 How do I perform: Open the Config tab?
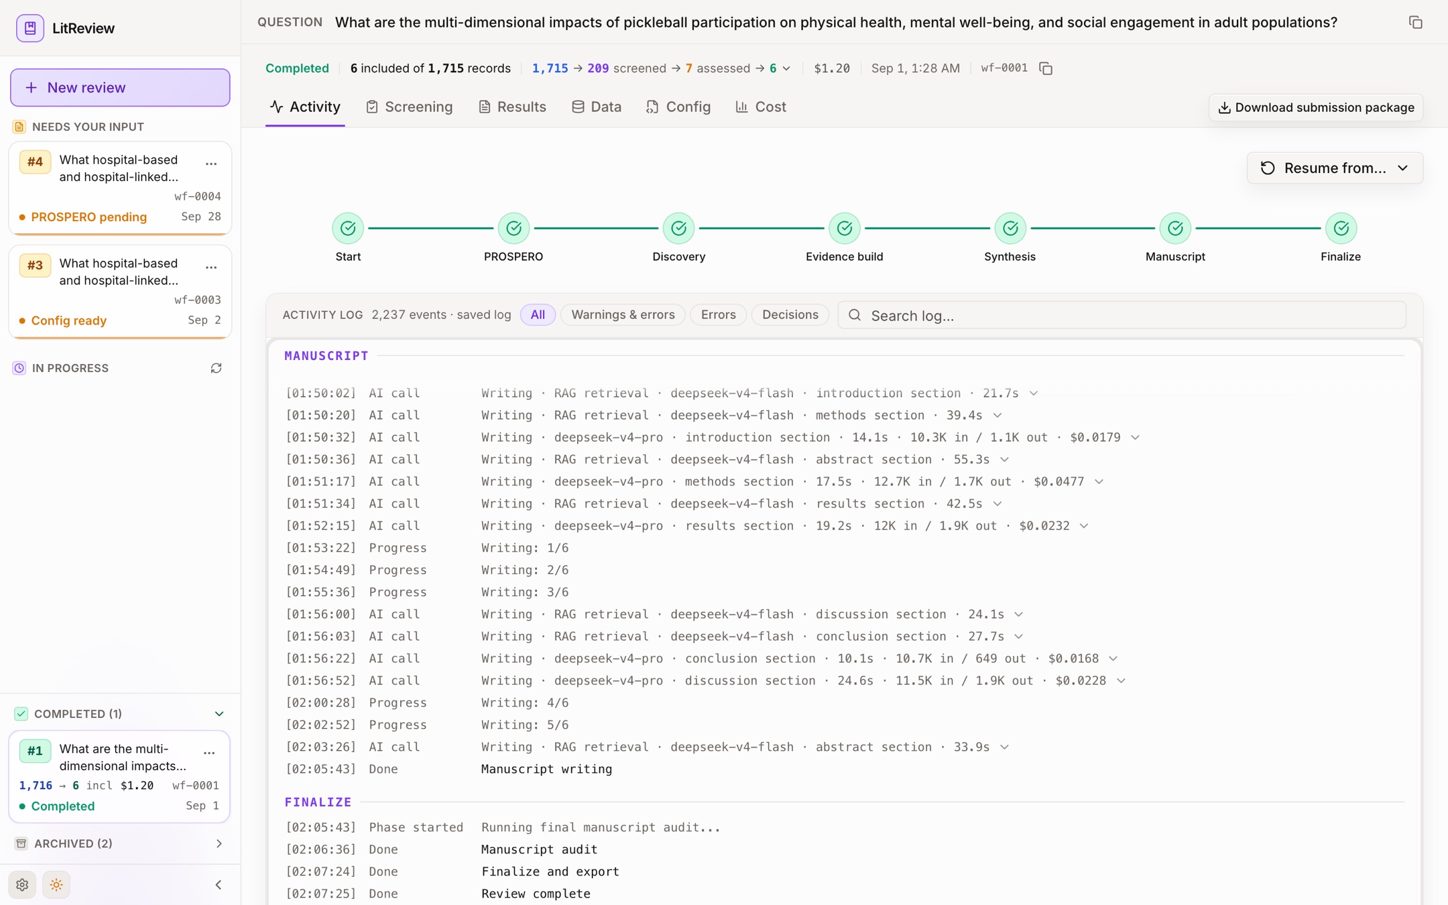click(678, 107)
